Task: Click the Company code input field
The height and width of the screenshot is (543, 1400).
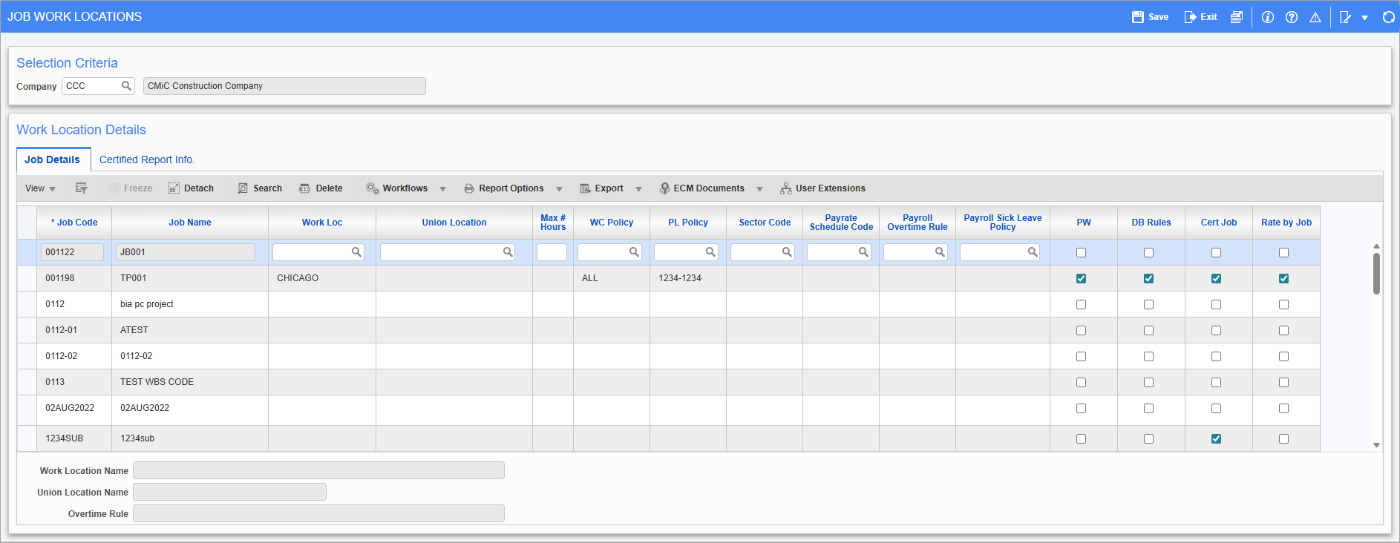Action: point(93,86)
